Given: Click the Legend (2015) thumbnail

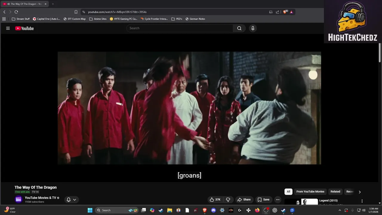Looking at the screenshot, I should tap(301, 202).
